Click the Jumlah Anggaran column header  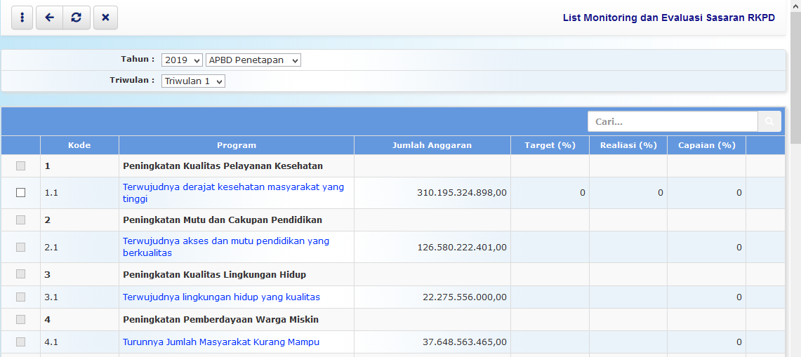[x=432, y=145]
